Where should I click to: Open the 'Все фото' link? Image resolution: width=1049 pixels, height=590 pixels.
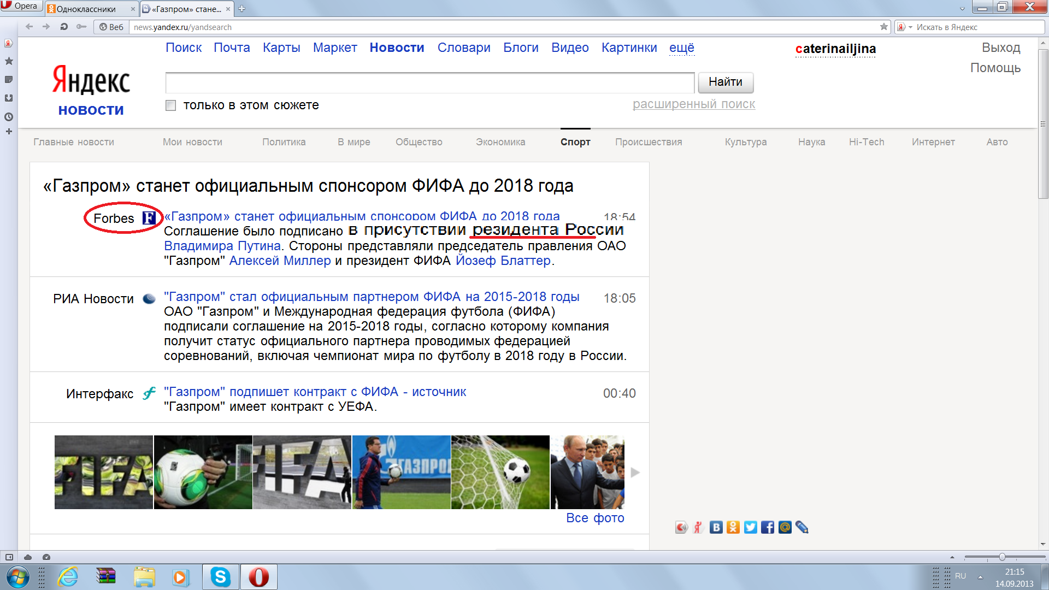tap(595, 518)
